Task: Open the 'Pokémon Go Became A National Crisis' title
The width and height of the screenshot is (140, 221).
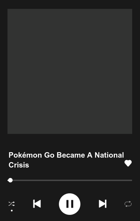Action: point(66,160)
